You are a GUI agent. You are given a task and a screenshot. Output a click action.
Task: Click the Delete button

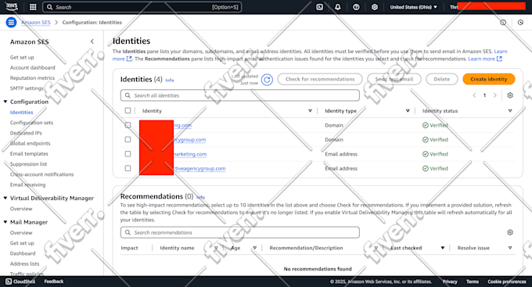(x=442, y=79)
